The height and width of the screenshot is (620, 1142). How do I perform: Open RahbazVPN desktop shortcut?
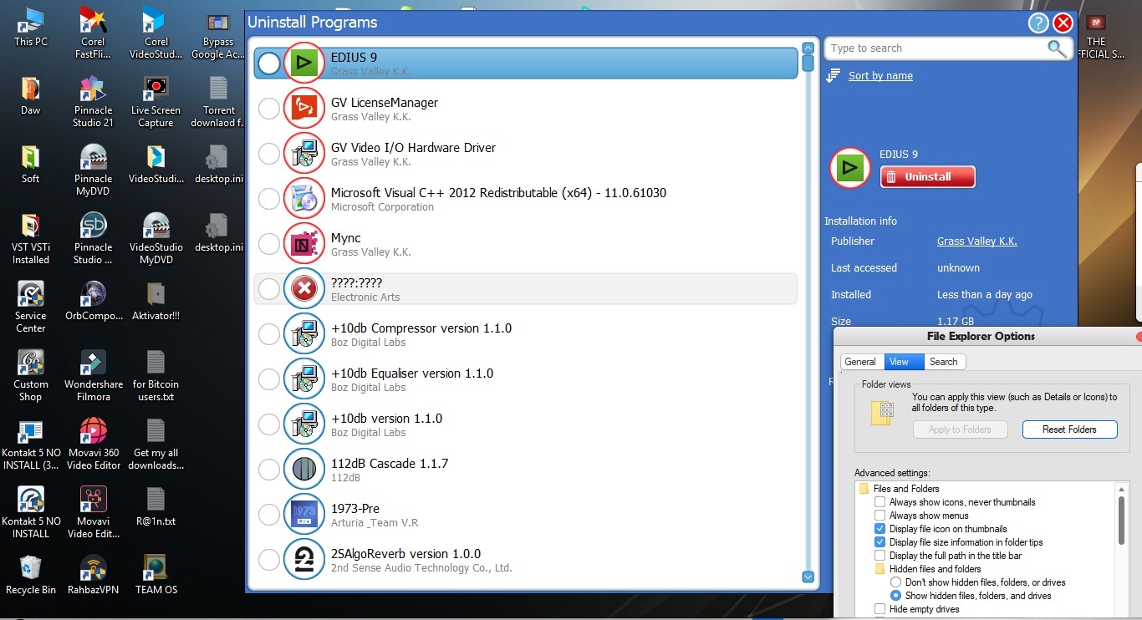(93, 575)
